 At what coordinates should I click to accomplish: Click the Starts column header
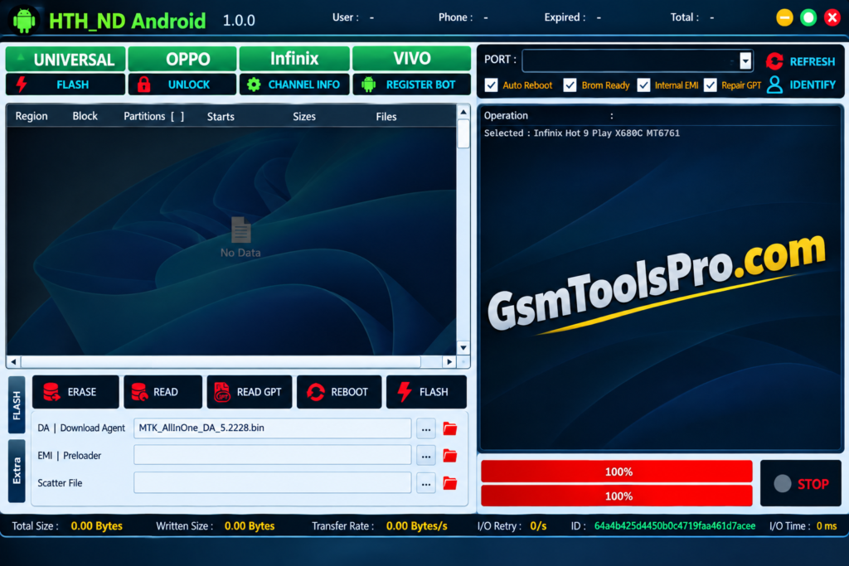(221, 116)
